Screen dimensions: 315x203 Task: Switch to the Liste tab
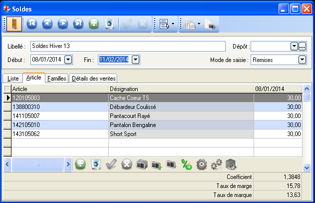coord(13,78)
